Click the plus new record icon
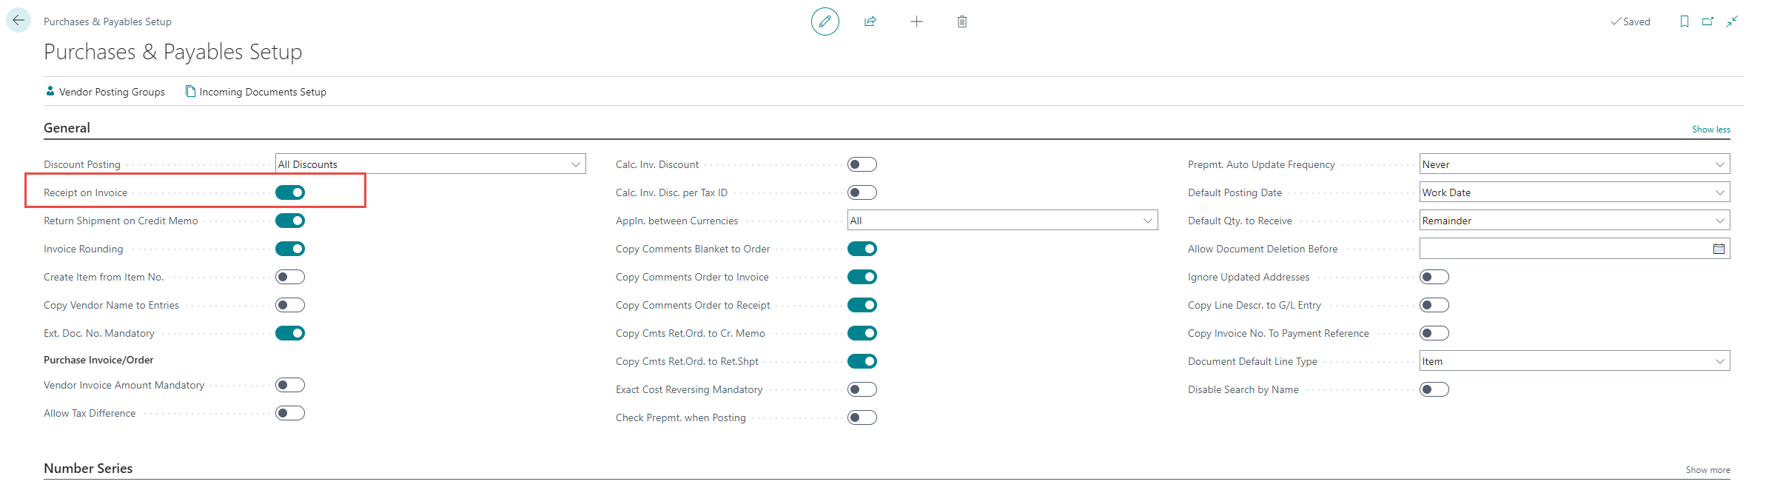Viewport: 1783px width, 490px height. [x=916, y=21]
